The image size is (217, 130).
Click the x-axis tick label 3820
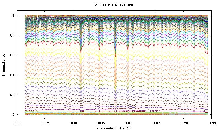coord(17,123)
